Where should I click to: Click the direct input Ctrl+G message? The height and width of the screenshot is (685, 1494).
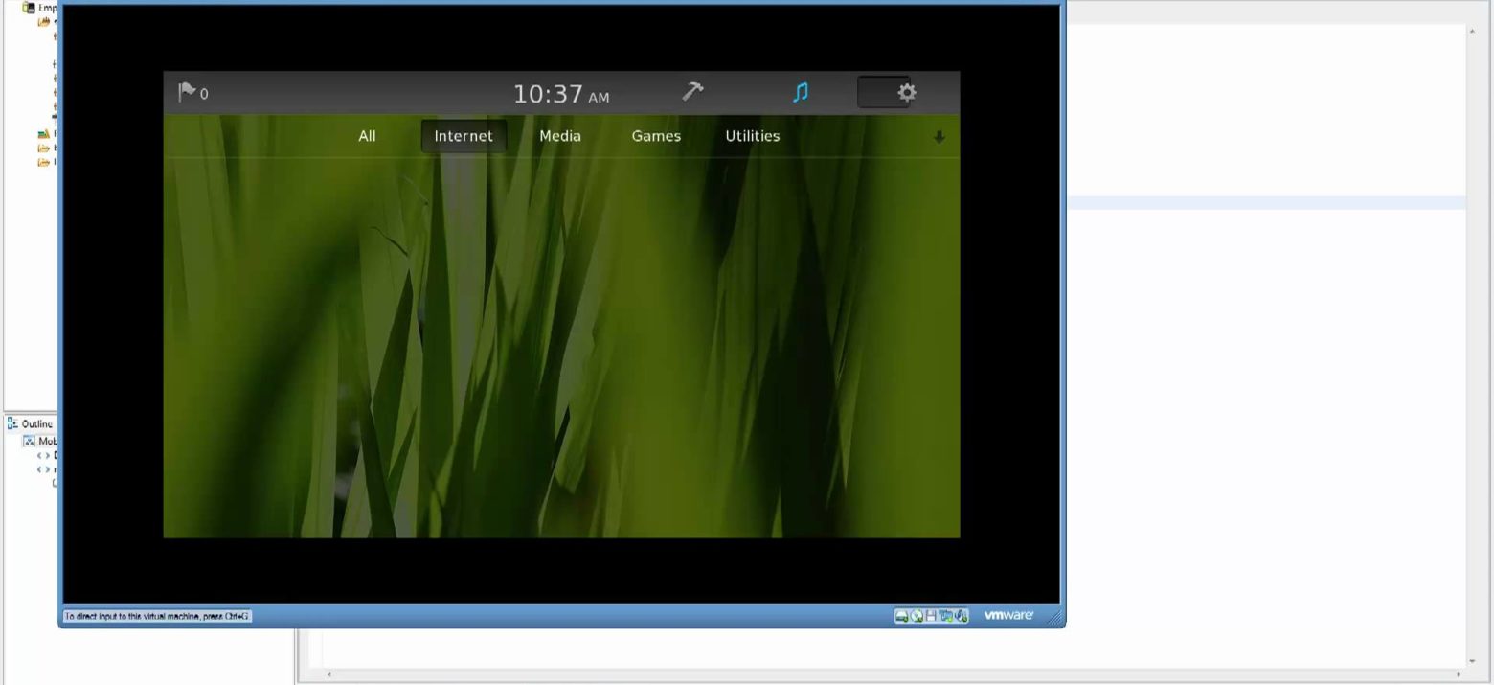pos(157,616)
